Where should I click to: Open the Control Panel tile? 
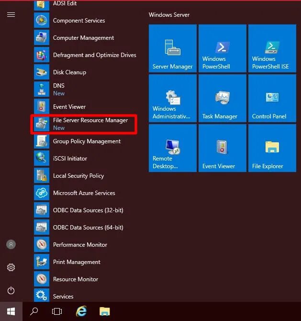tap(272, 98)
